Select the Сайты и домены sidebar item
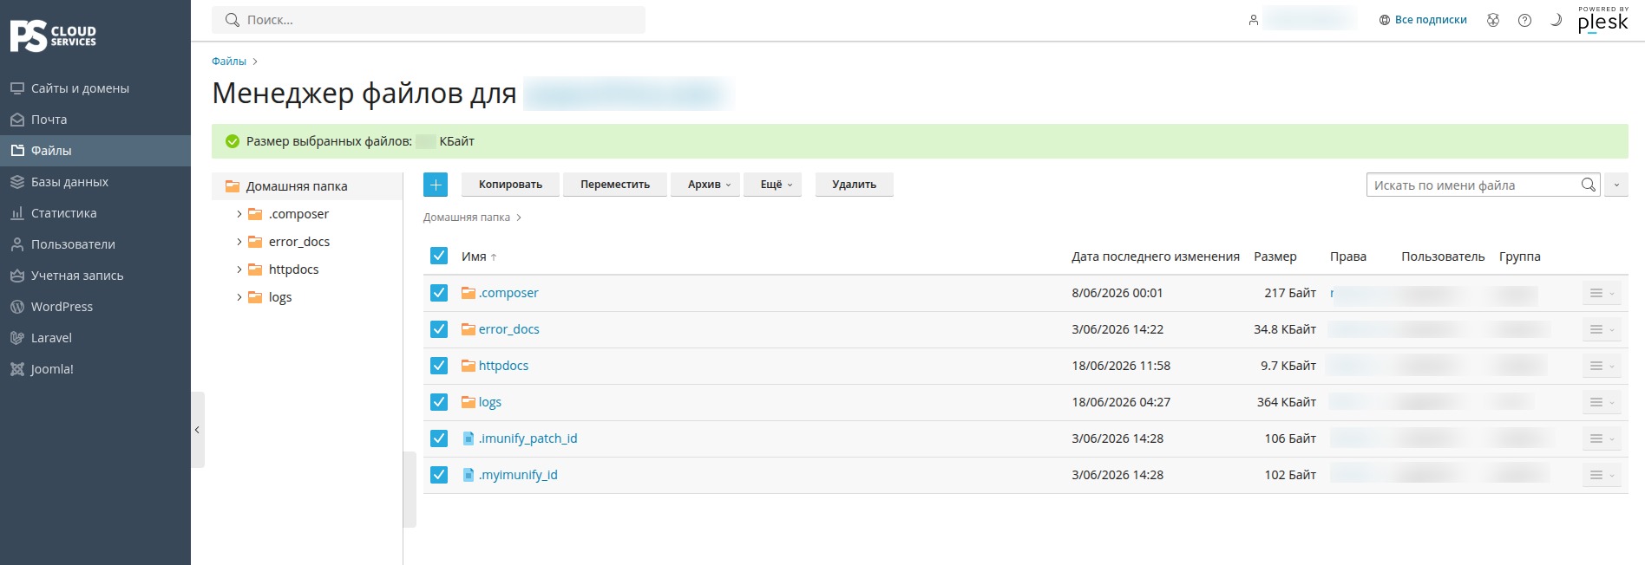This screenshot has width=1645, height=565. (95, 88)
